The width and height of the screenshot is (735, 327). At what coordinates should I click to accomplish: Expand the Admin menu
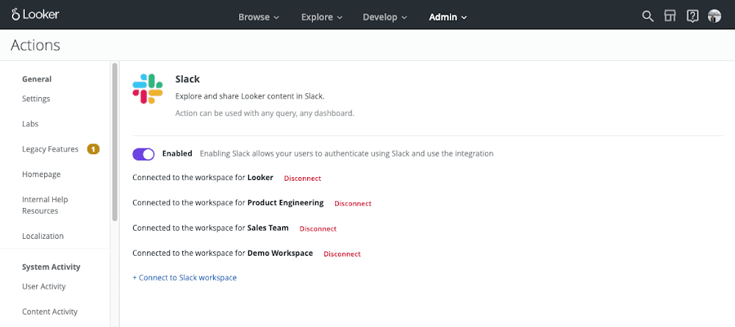click(448, 18)
